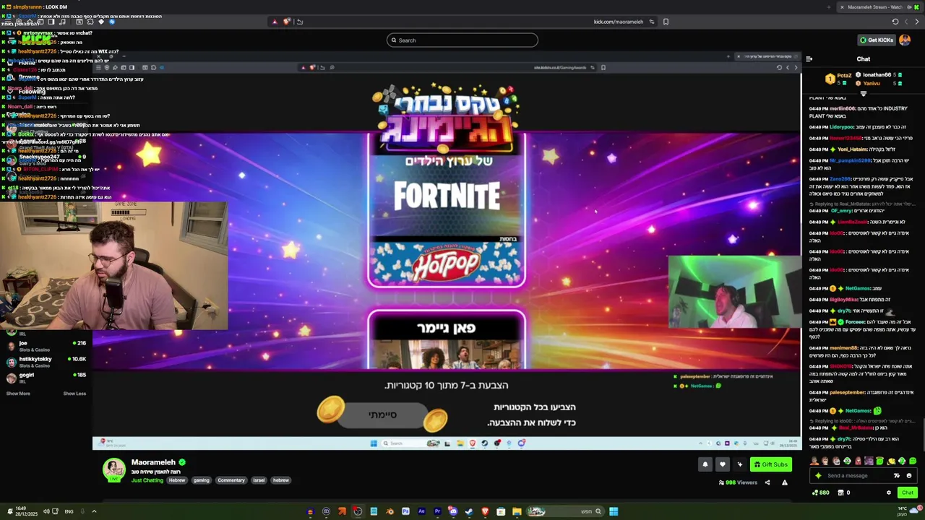The width and height of the screenshot is (925, 520).
Task: Collapse the chat panel arrow icon
Action: click(x=809, y=59)
